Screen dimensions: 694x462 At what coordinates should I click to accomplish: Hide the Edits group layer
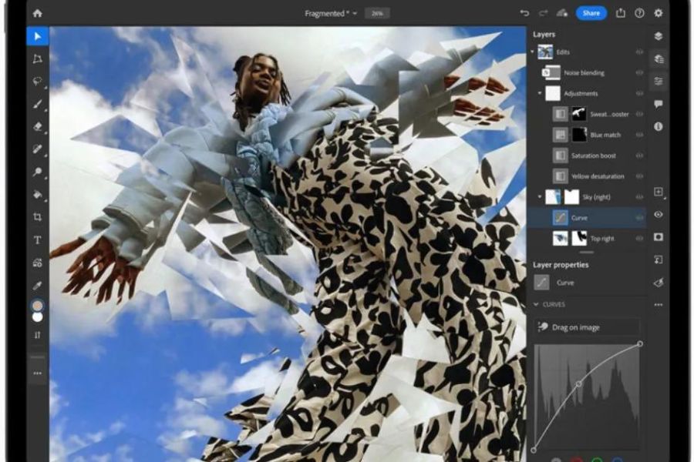(639, 52)
